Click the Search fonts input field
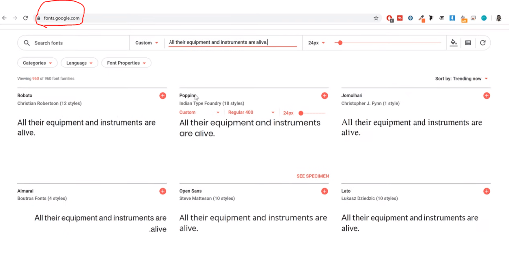 pyautogui.click(x=74, y=43)
